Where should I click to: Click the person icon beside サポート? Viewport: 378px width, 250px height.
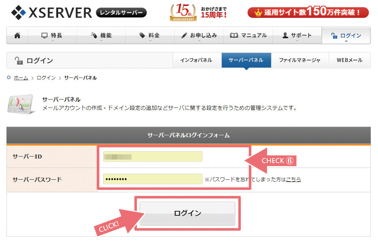[x=285, y=35]
